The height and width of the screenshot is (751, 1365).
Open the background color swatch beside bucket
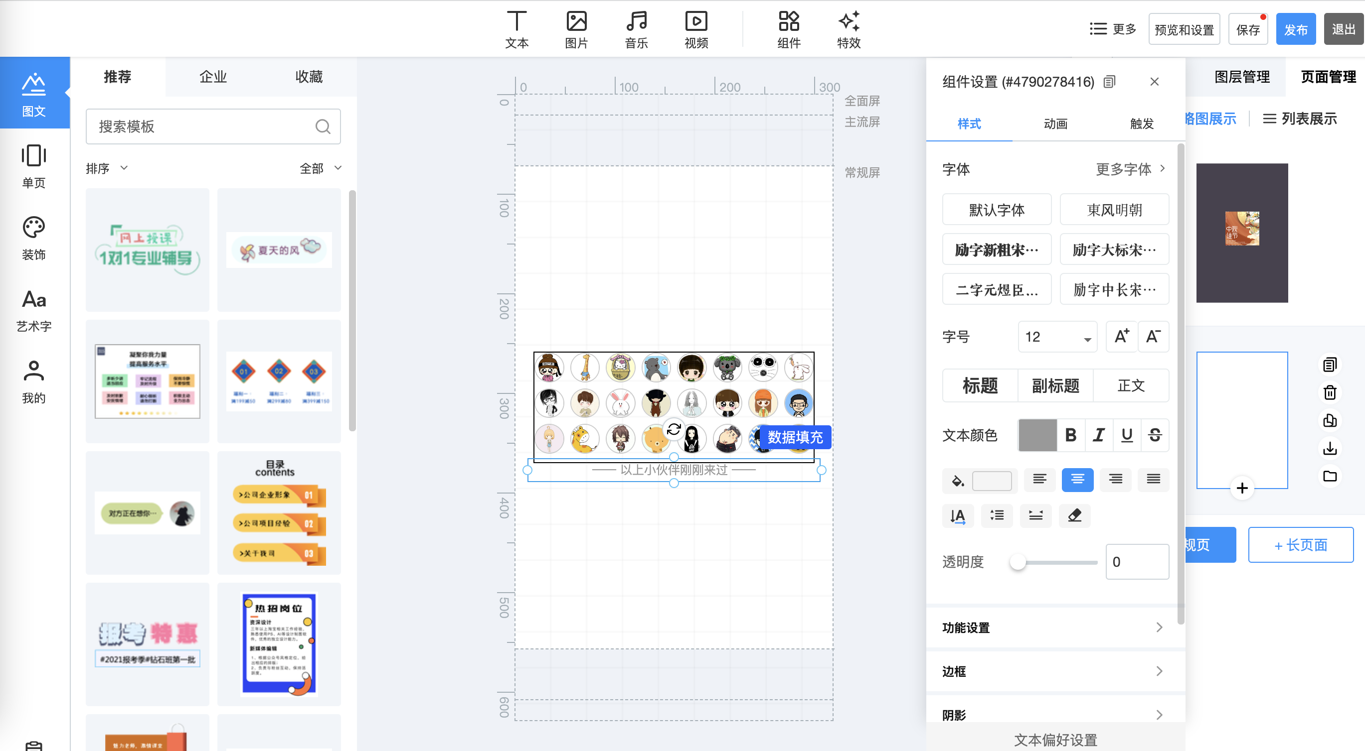click(x=992, y=481)
